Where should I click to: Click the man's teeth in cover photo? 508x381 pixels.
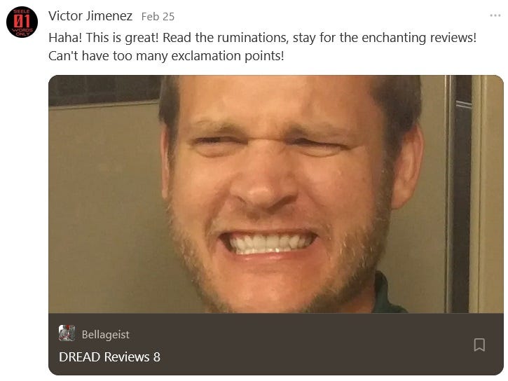[267, 244]
